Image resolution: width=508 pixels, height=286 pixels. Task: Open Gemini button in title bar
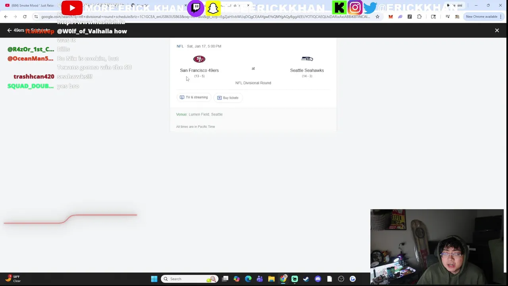click(x=455, y=6)
